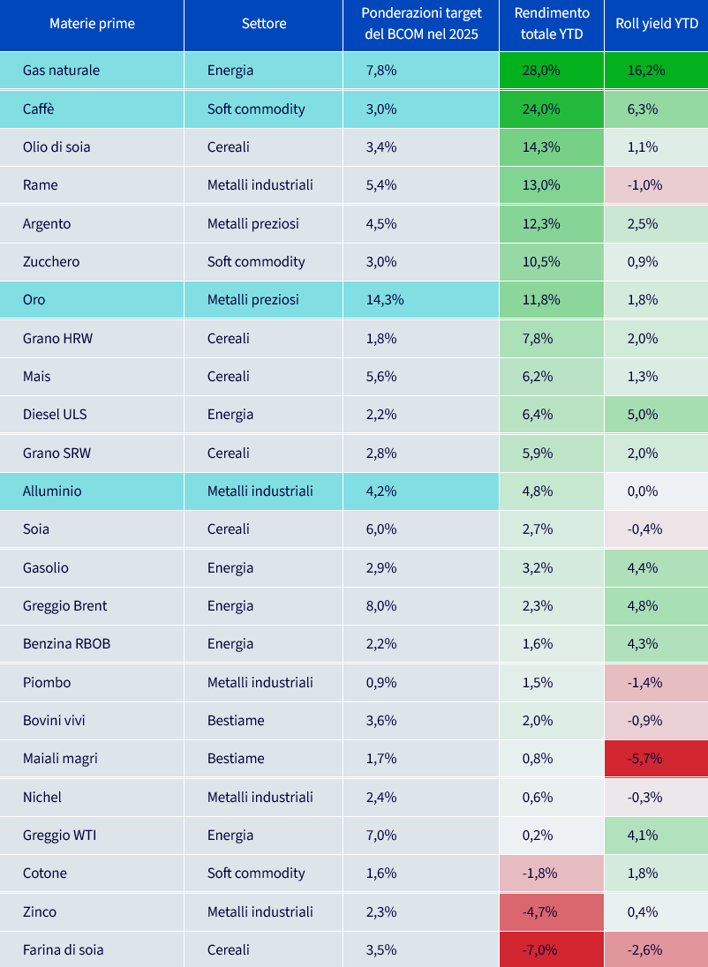The image size is (708, 967).
Task: Click the Rendimento totale YTD header
Action: (x=552, y=26)
